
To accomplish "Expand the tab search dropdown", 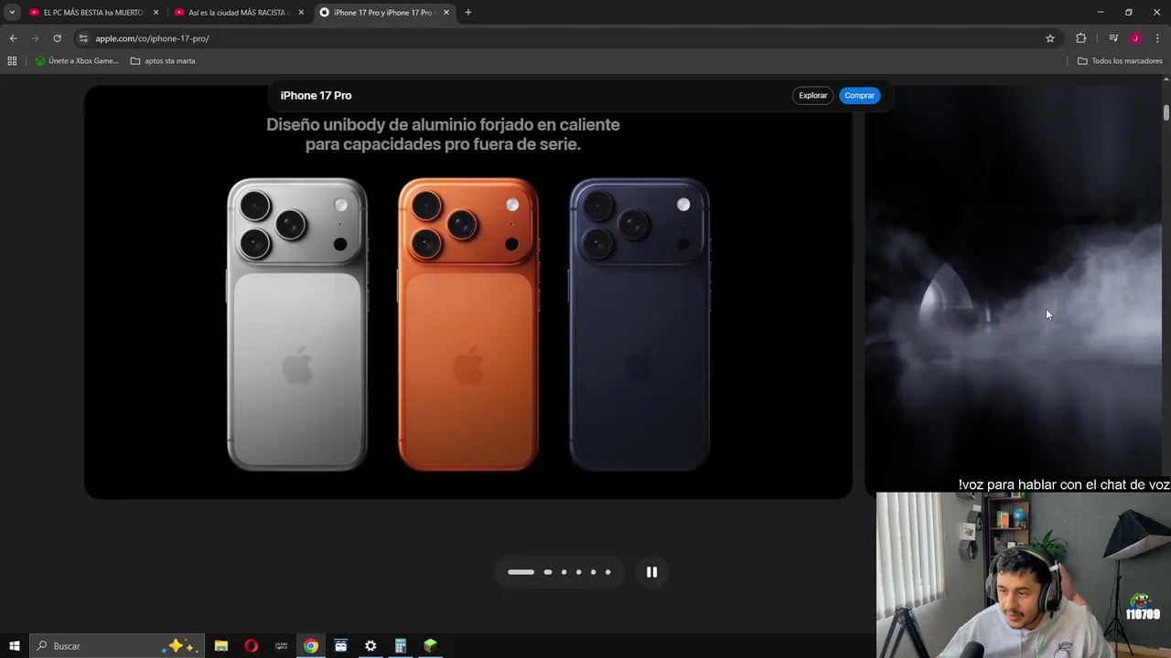I will [x=12, y=13].
